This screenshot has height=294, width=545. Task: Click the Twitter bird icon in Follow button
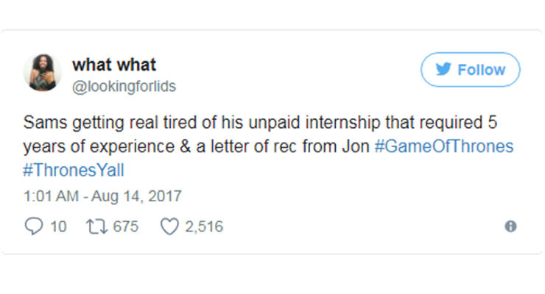pyautogui.click(x=443, y=70)
